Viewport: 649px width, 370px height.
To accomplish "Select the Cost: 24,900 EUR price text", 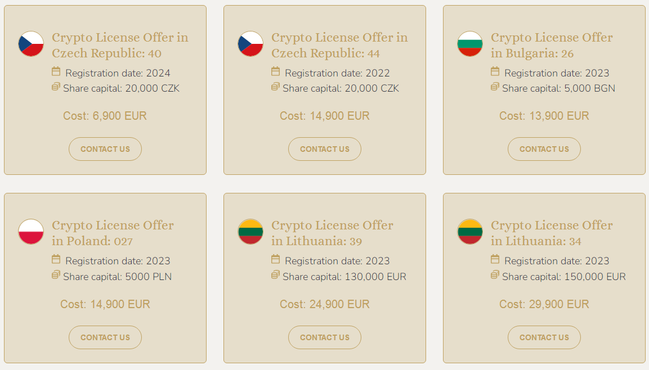I will pyautogui.click(x=324, y=304).
